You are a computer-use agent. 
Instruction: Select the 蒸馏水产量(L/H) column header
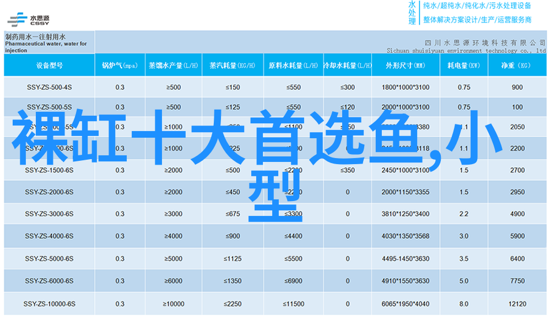coord(173,66)
